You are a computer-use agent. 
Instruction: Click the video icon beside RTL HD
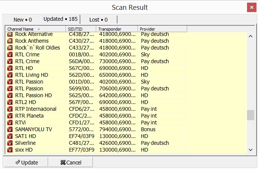(10, 68)
